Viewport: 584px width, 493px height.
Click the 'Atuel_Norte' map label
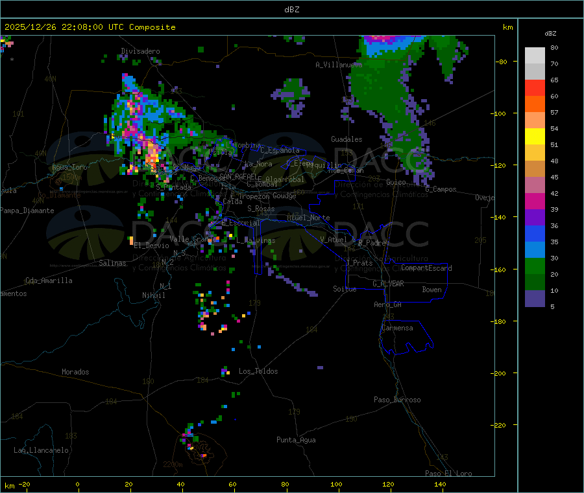coord(308,218)
